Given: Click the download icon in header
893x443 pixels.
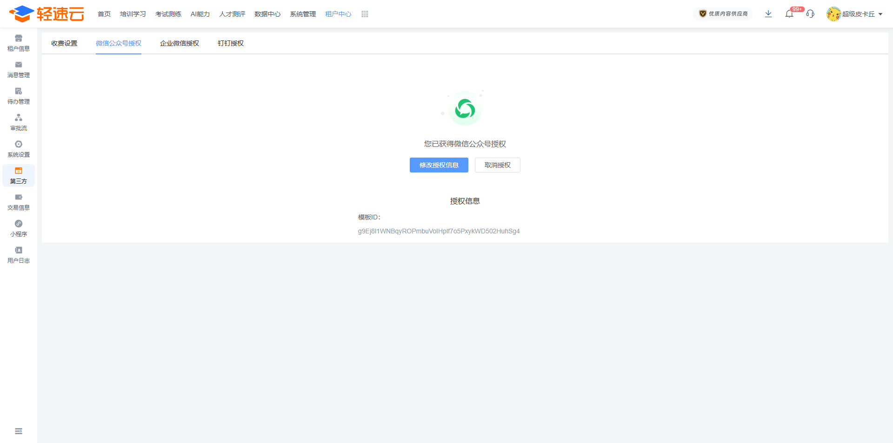Looking at the screenshot, I should coord(768,14).
